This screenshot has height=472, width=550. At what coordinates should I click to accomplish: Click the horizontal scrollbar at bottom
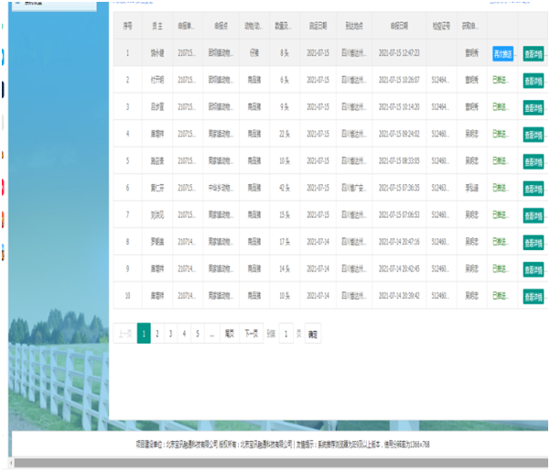tap(275, 463)
